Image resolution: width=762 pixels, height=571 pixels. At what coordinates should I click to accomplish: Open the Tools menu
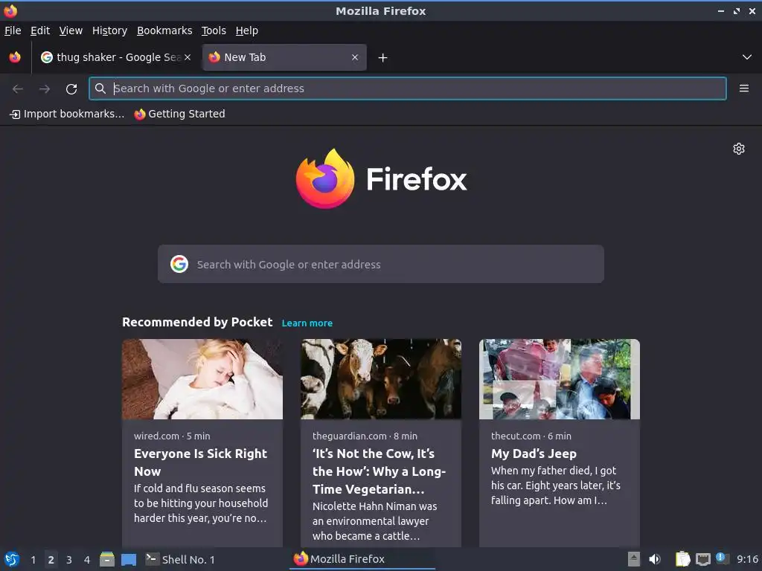point(214,30)
